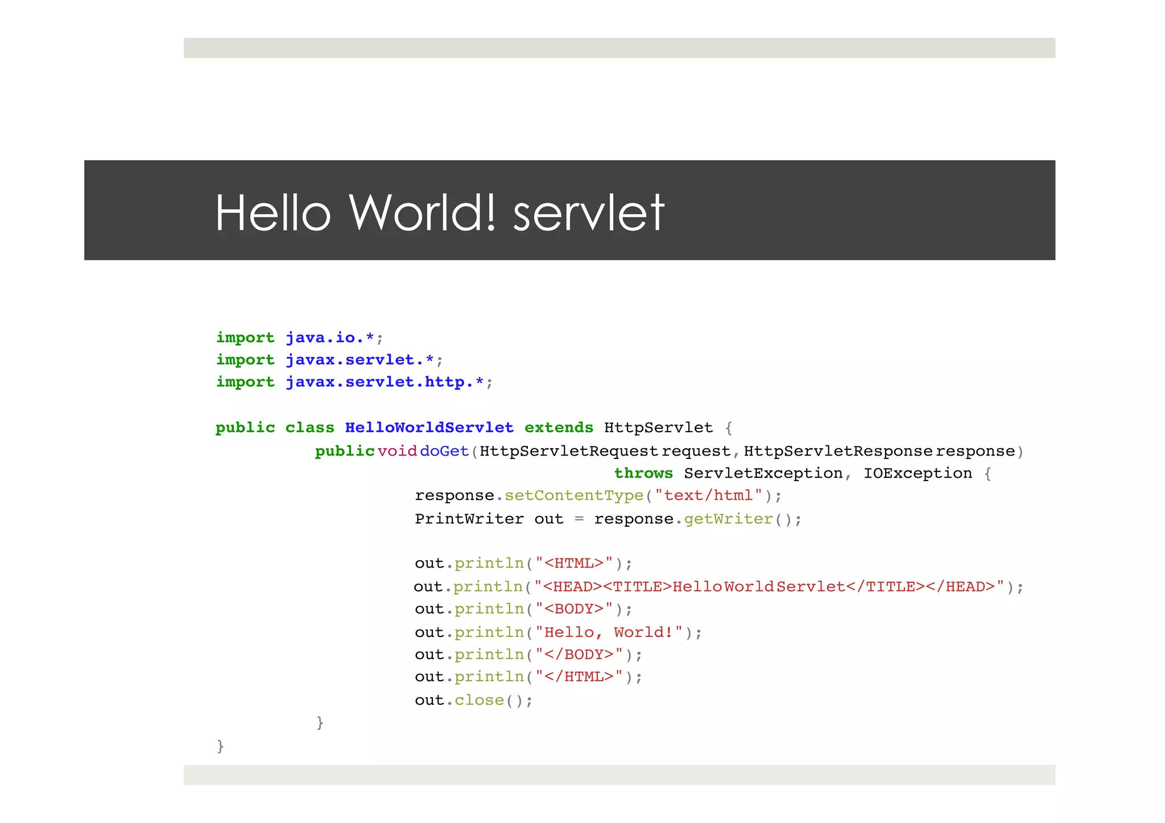Click the line "import java.io.*;"
The height and width of the screenshot is (823, 1165).
[300, 338]
